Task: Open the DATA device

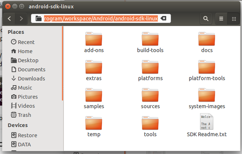Action: tap(21, 144)
